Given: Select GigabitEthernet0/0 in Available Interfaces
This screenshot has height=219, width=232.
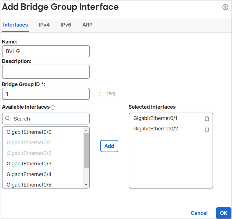Looking at the screenshot, I should coord(29,132).
